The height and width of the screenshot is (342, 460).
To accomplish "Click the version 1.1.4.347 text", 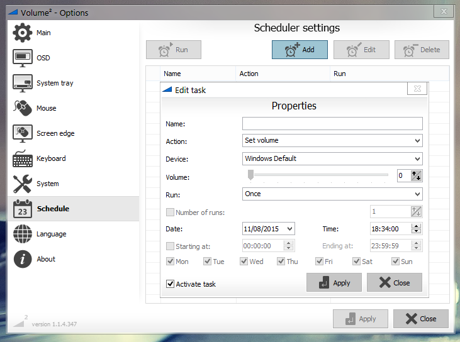I will pyautogui.click(x=54, y=324).
